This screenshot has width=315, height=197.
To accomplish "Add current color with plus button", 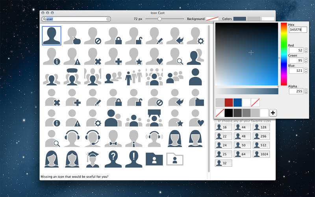I will click(x=272, y=113).
